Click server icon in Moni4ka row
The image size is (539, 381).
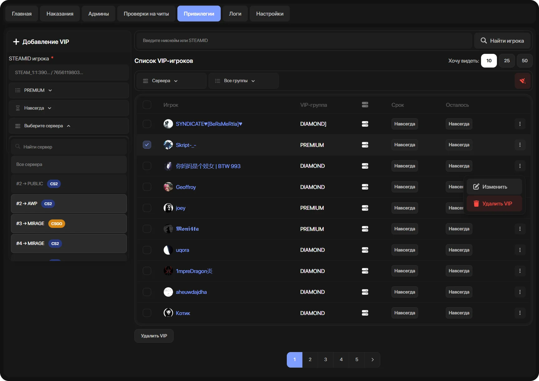365,229
